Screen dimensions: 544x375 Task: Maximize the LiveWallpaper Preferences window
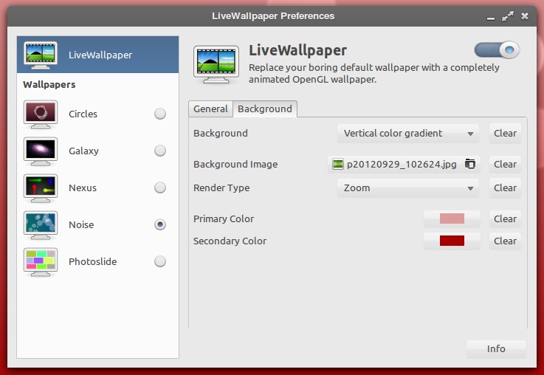tap(508, 16)
